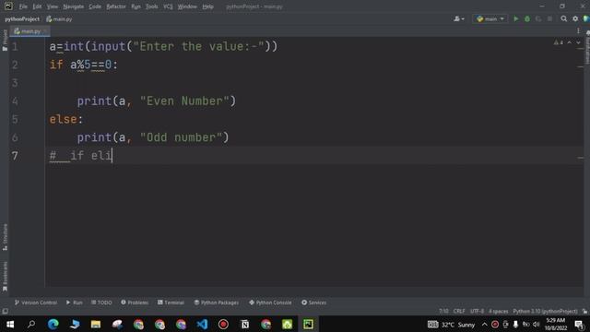Open the Bookmarks tool window sidebar button
The image size is (590, 332).
coord(5,277)
